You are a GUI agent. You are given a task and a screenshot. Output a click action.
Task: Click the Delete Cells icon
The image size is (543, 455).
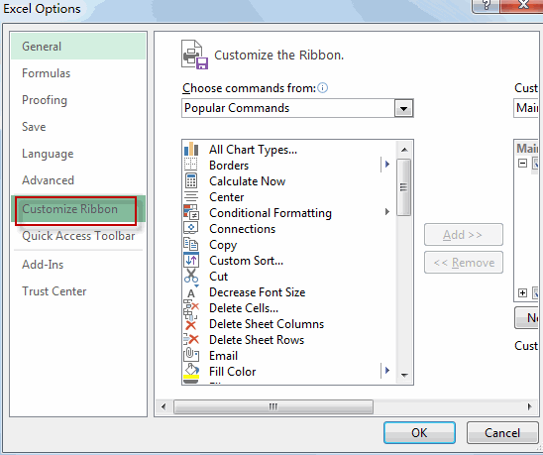(x=191, y=307)
